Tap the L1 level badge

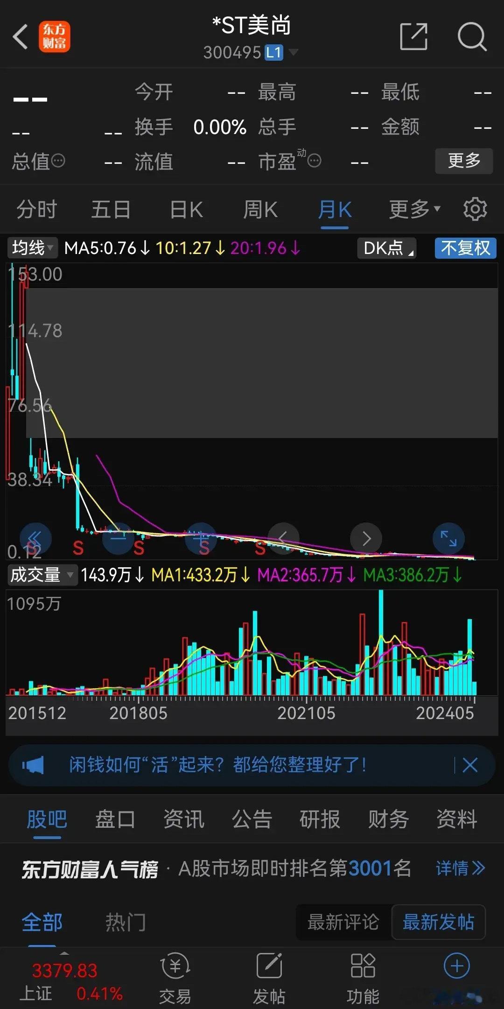(x=274, y=52)
